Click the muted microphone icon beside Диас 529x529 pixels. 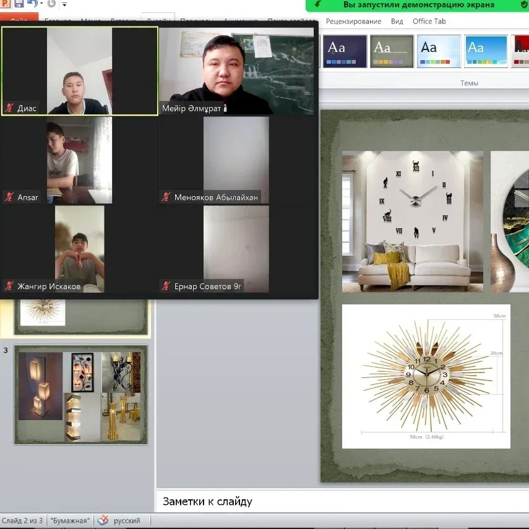click(x=9, y=108)
